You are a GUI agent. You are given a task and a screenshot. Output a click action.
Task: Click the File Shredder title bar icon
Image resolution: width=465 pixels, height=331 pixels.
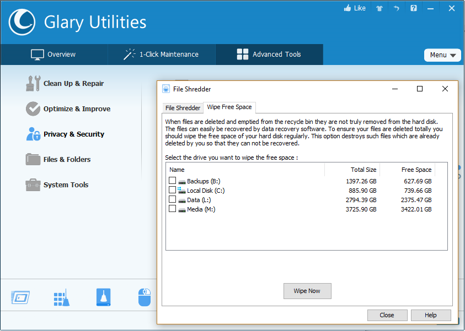[166, 89]
